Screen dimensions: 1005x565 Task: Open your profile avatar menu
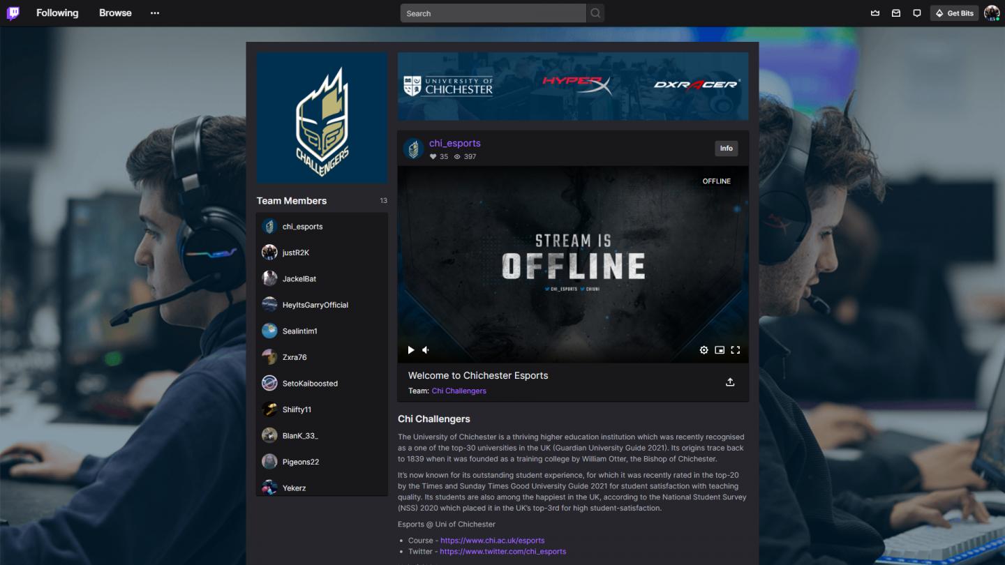pyautogui.click(x=992, y=13)
